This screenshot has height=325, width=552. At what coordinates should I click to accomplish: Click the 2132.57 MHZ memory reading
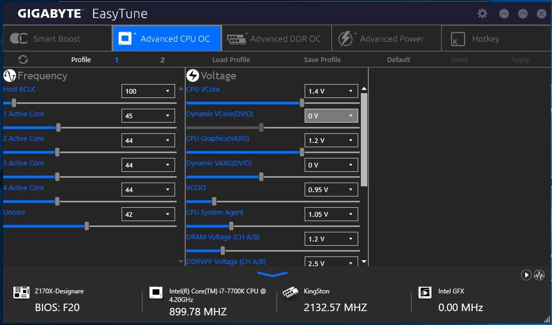(x=336, y=307)
